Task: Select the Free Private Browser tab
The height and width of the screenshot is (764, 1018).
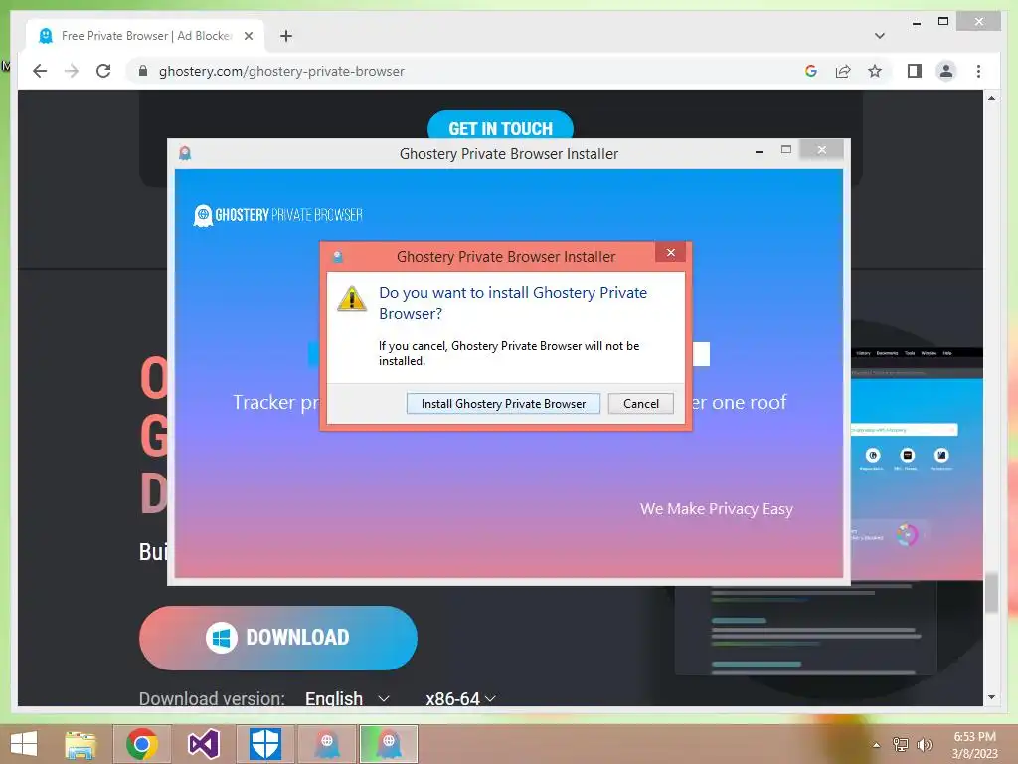Action: coord(146,36)
